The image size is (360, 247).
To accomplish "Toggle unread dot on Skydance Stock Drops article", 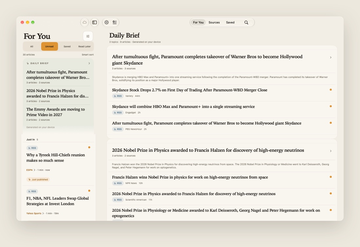I will tap(331, 90).
